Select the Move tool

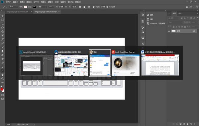coord(2,16)
